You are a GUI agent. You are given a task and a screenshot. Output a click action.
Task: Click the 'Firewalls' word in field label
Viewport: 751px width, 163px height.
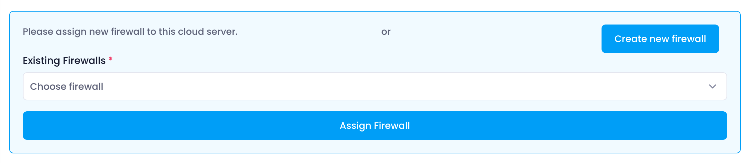(84, 61)
